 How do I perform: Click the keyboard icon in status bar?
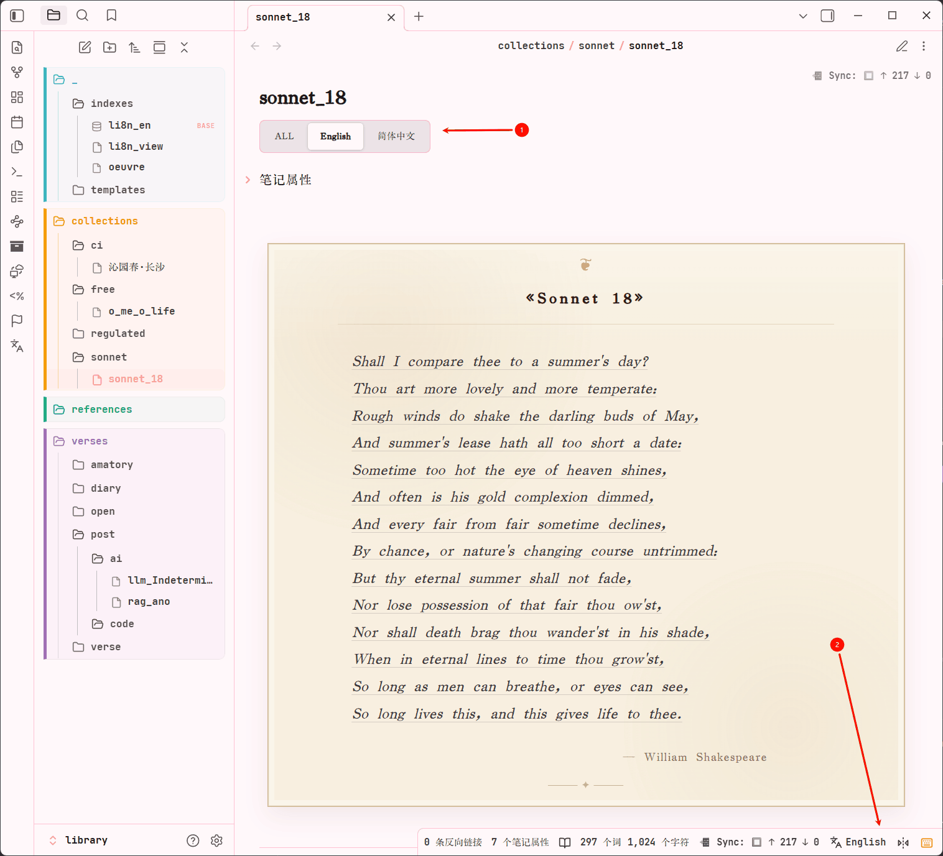pyautogui.click(x=927, y=842)
